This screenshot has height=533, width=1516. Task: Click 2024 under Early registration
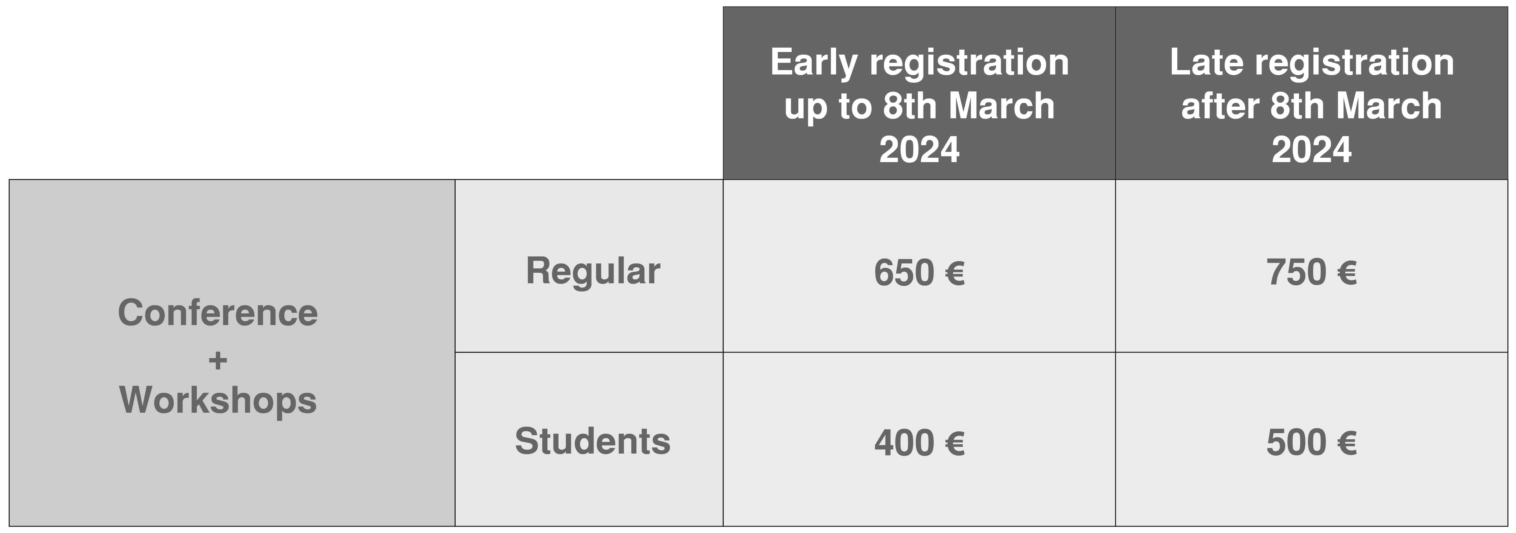coord(919,149)
